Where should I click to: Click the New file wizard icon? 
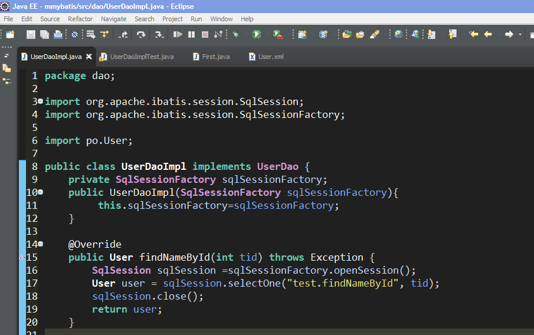click(10, 34)
